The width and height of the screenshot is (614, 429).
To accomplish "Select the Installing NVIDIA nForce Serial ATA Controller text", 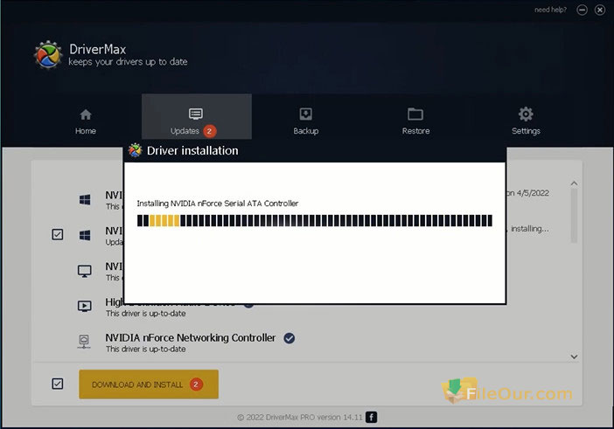I will click(217, 204).
